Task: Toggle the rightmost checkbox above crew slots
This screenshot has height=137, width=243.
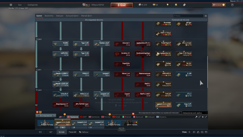Action: pyautogui.click(x=206, y=117)
